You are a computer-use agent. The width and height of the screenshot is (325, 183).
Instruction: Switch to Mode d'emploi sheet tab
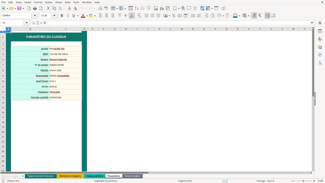click(x=132, y=176)
